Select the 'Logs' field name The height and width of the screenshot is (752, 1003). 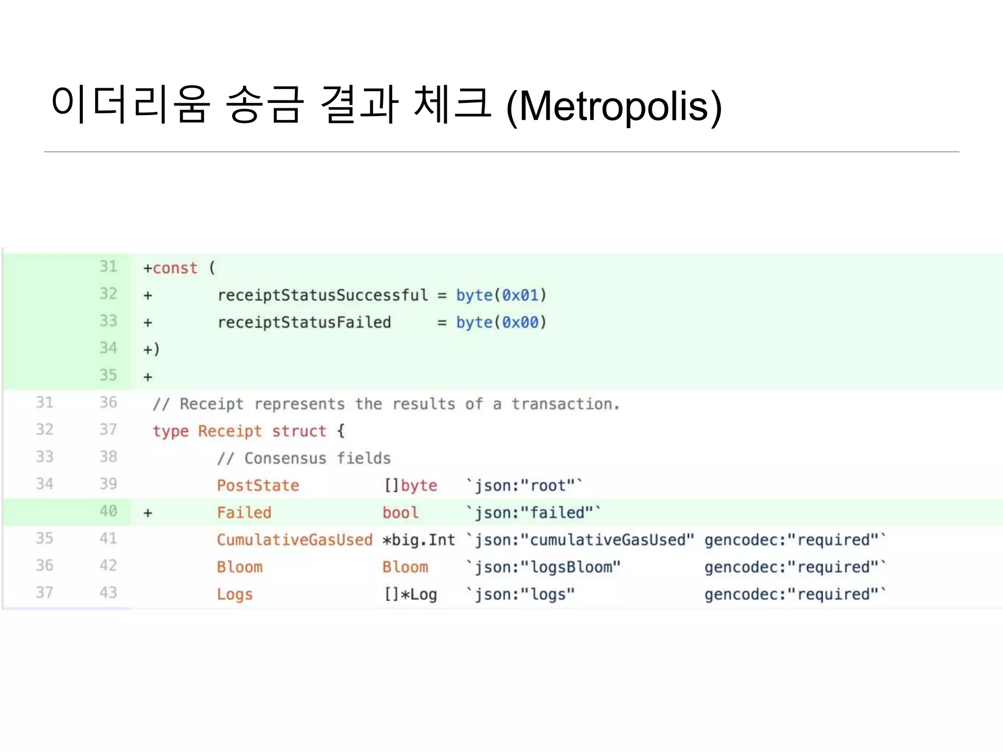pyautogui.click(x=235, y=594)
